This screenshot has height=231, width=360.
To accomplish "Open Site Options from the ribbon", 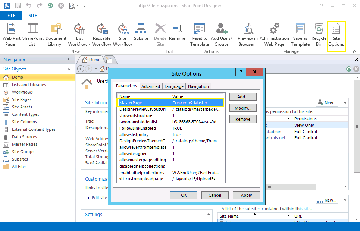I will 336,35.
